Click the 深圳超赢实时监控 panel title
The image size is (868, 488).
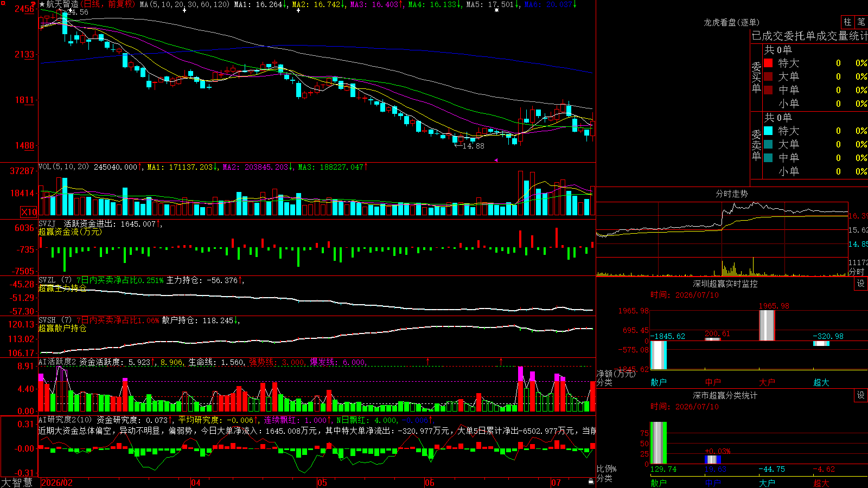point(725,284)
